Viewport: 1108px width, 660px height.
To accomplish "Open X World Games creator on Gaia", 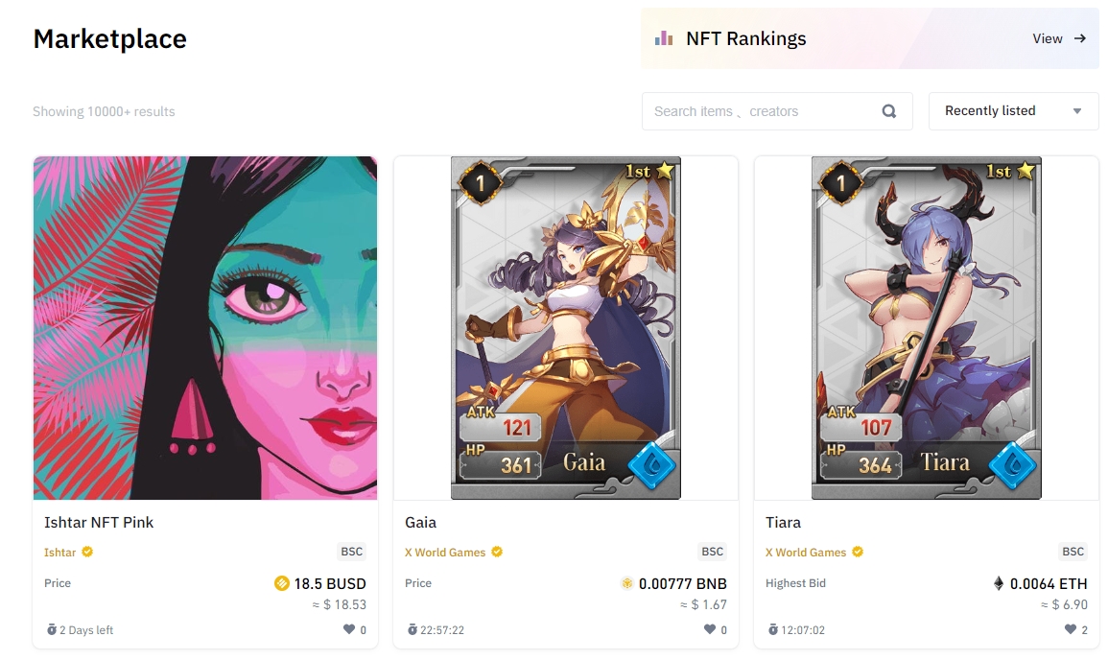I will (445, 553).
